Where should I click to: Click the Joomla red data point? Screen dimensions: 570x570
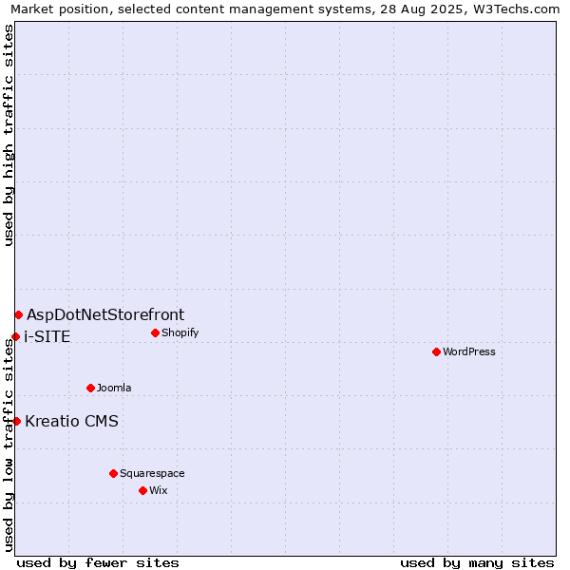tap(91, 389)
